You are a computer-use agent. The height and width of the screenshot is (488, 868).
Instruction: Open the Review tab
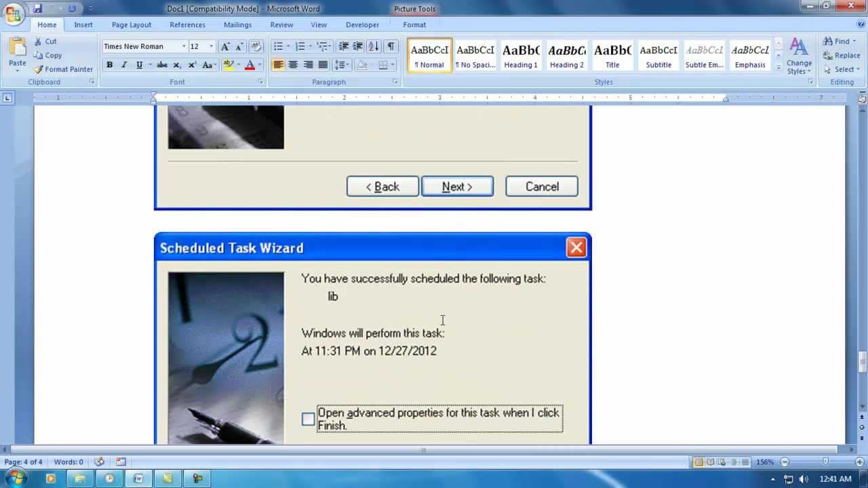click(x=281, y=24)
